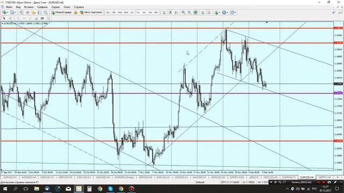The image size is (344, 193).
Task: Open the Файл menu
Action: pyautogui.click(x=9, y=7)
